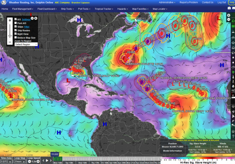The height and width of the screenshot is (164, 235).
Task: Click the green three-lines layer icon in sidebar
Action: tap(233, 26)
